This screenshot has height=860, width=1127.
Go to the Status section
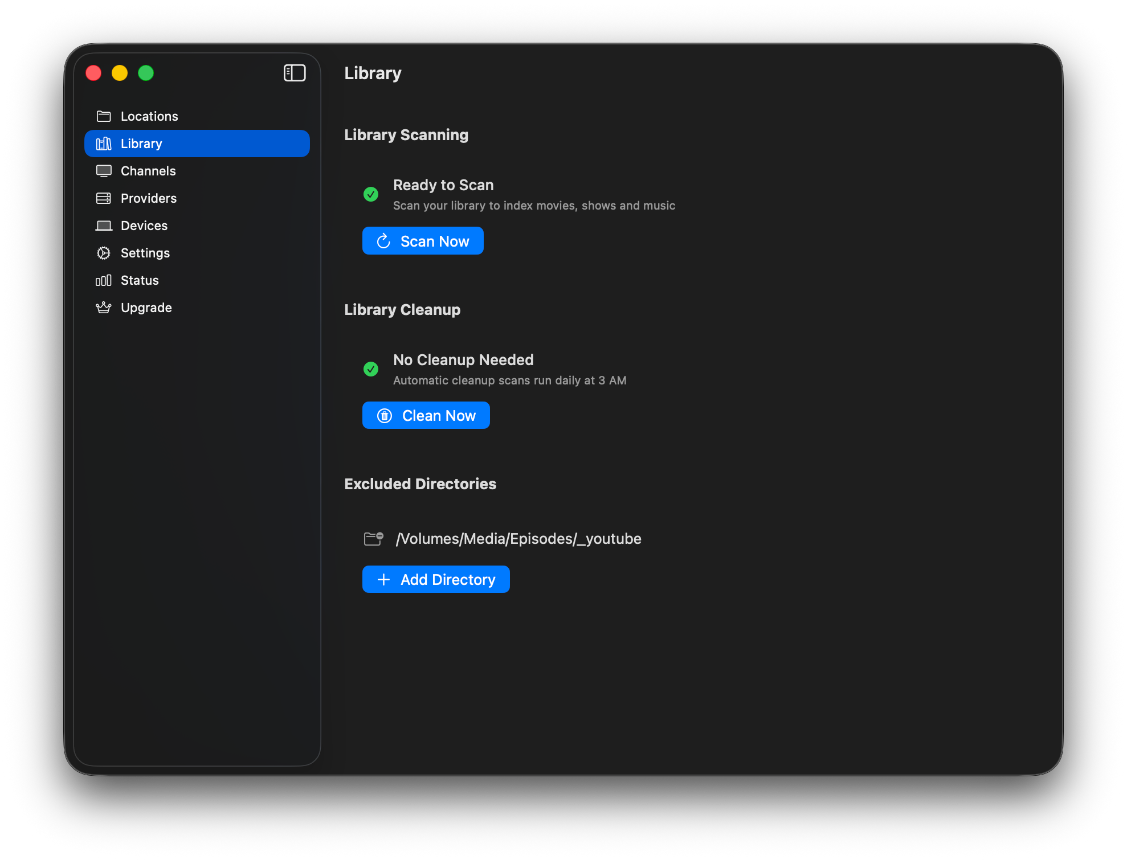140,280
